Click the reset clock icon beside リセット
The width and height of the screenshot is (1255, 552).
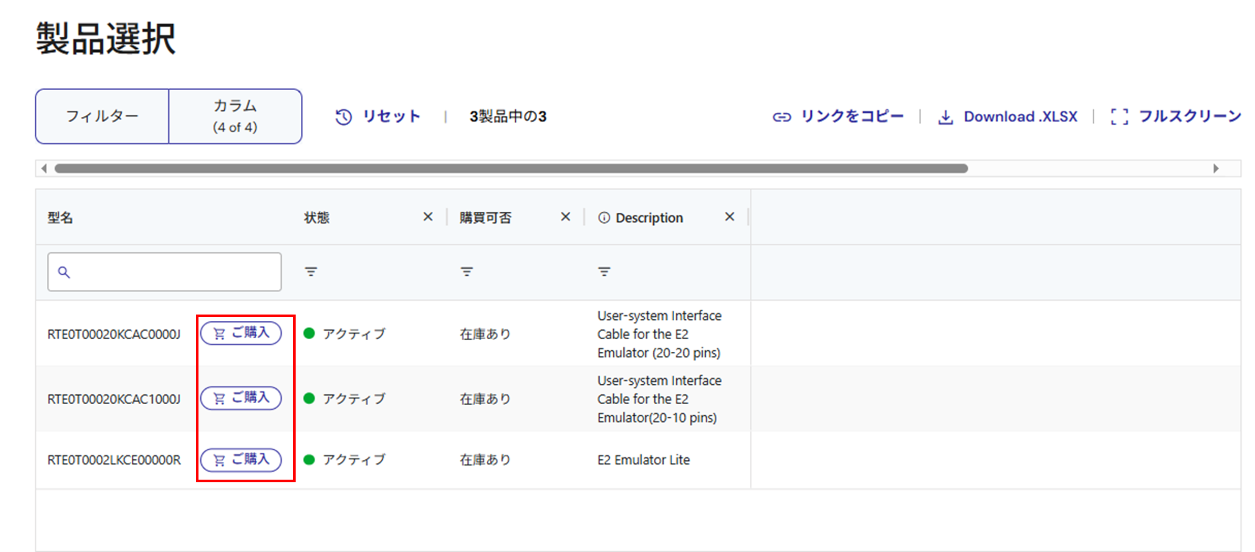pos(343,116)
